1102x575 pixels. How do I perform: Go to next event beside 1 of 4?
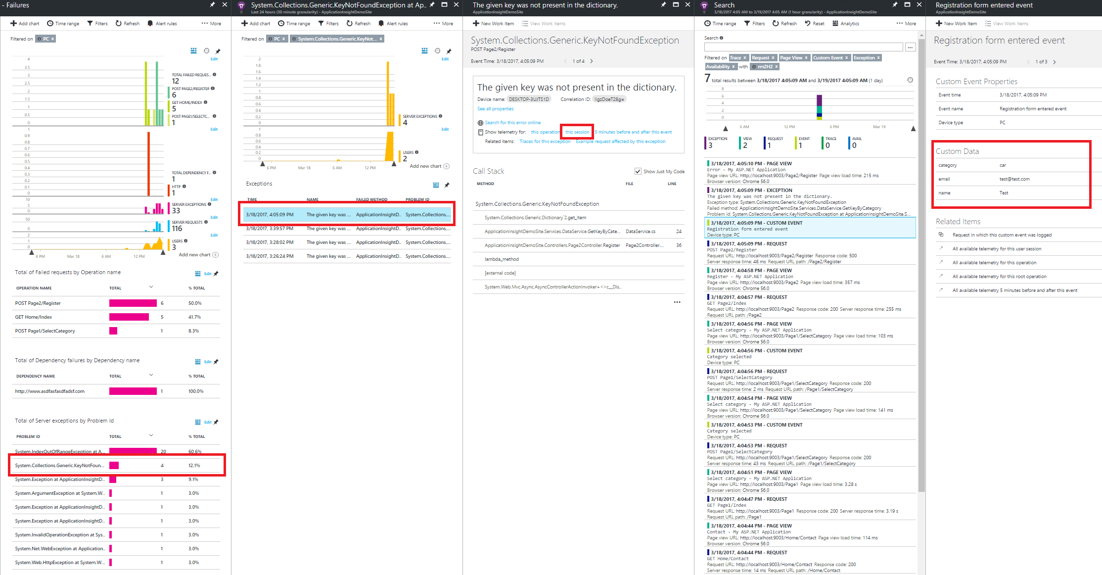click(592, 61)
